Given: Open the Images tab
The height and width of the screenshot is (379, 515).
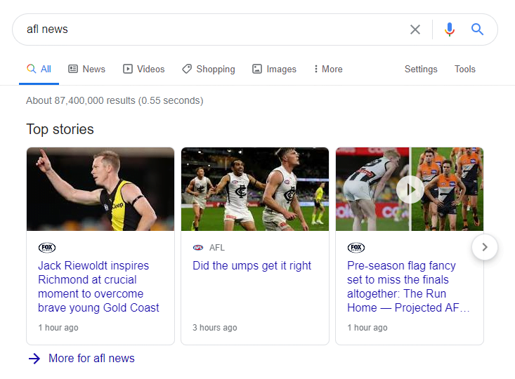Looking at the screenshot, I should pyautogui.click(x=274, y=69).
